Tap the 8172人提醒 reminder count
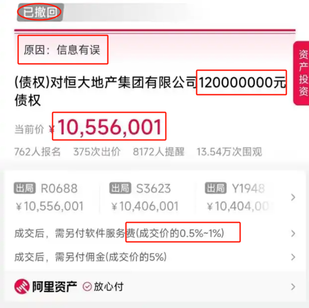Screen dimensions: 309x308 coord(159,152)
